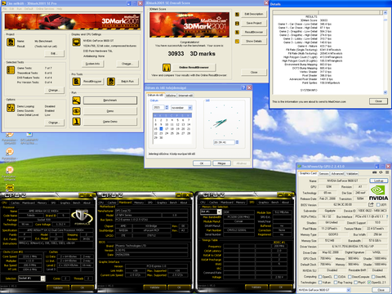Toggle the UEFI checkbox in GPU-Z
Screen dimensions: 392x294
[x=378, y=205]
